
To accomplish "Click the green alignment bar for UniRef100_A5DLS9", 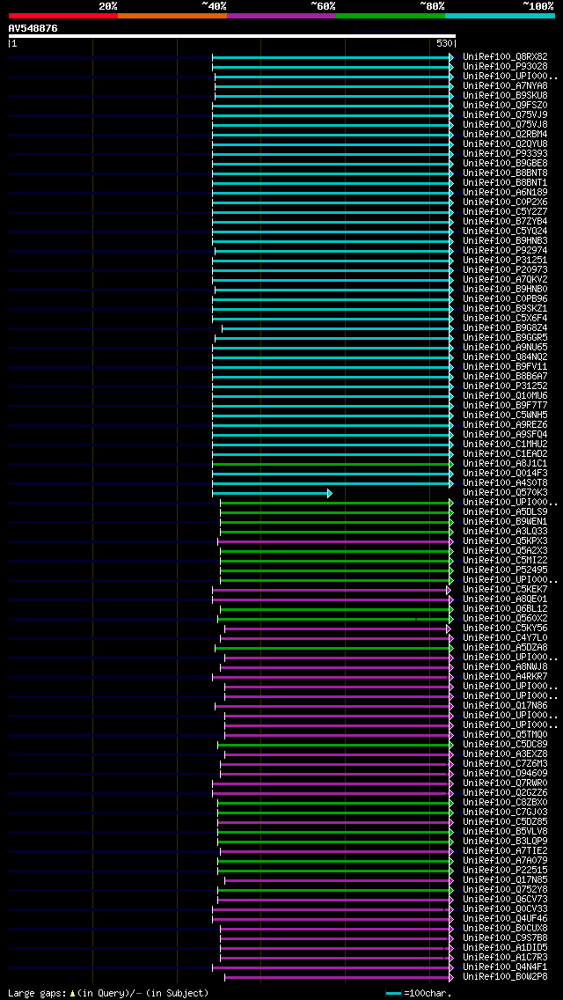I will tap(337, 512).
